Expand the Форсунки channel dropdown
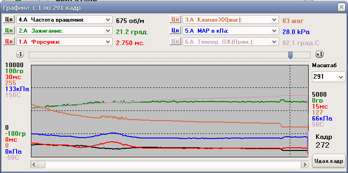This screenshot has width=348, height=173. [x=64, y=41]
